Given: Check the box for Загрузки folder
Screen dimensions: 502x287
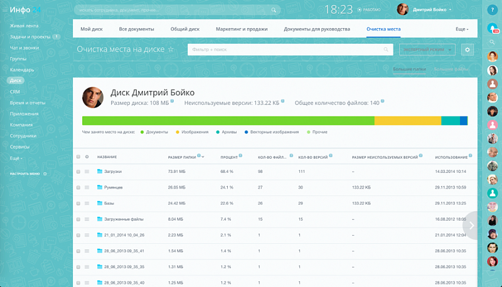Looking at the screenshot, I should pyautogui.click(x=78, y=171).
